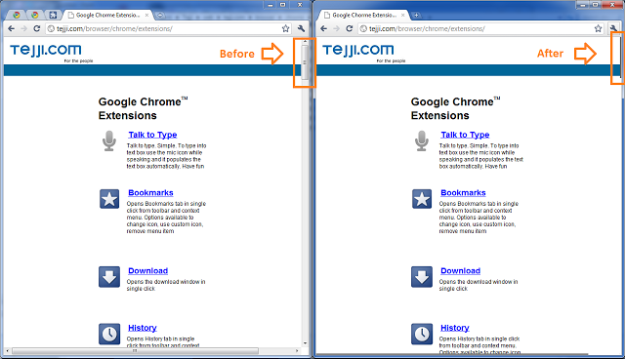This screenshot has width=625, height=359.
Task: Open new tab in left window
Action: pyautogui.click(x=160, y=16)
